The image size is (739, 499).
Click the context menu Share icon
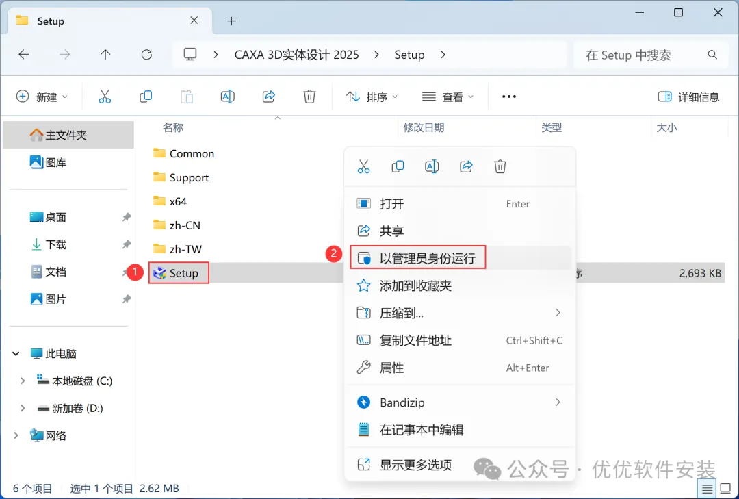point(466,166)
